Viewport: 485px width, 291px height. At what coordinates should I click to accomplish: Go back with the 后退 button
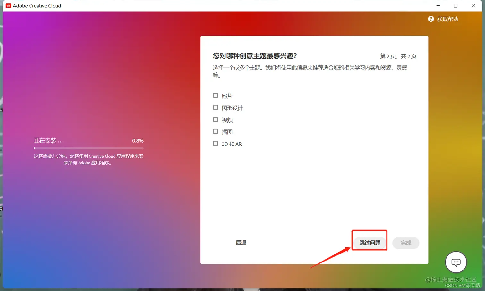point(241,243)
